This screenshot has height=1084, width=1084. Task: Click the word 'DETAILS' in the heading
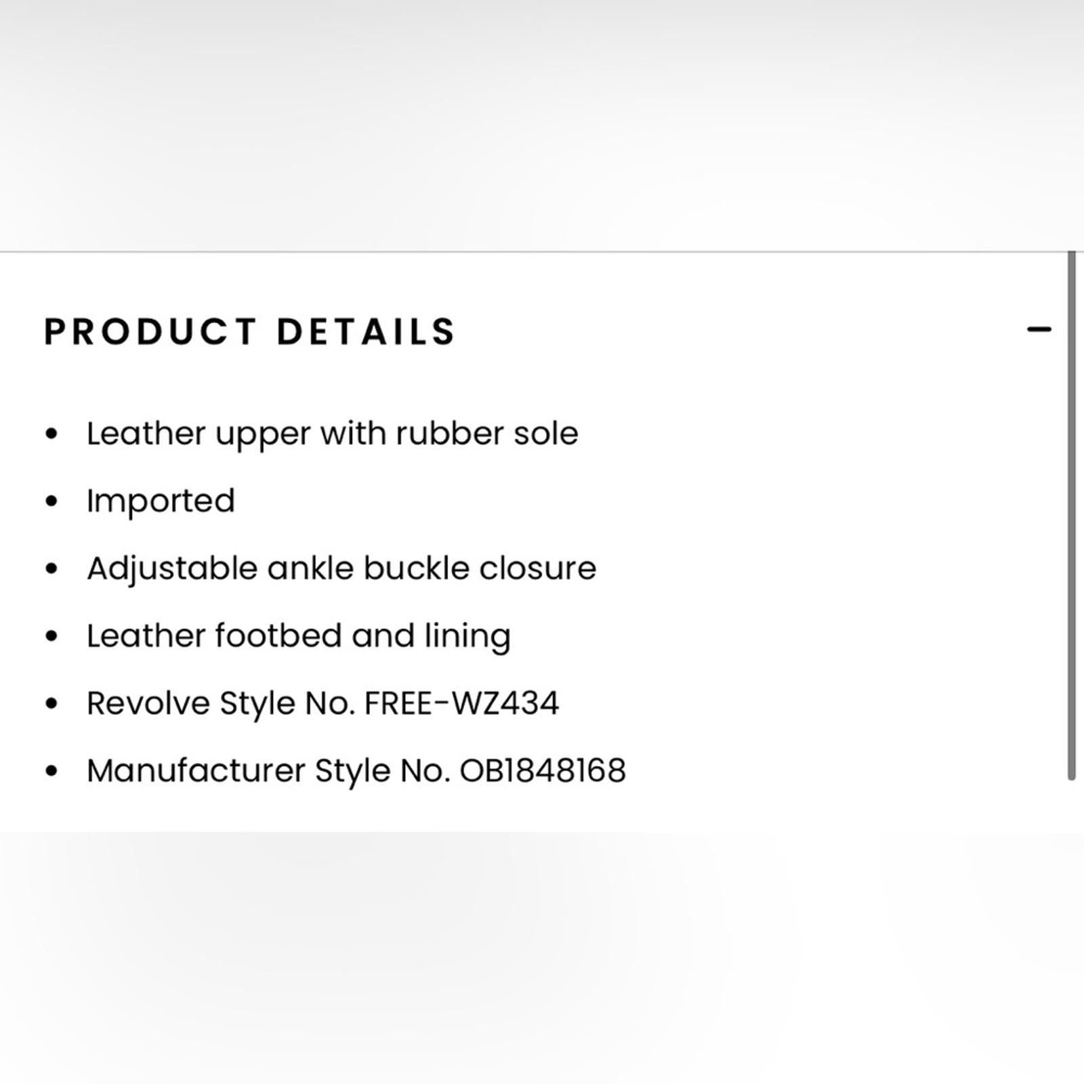click(x=366, y=331)
